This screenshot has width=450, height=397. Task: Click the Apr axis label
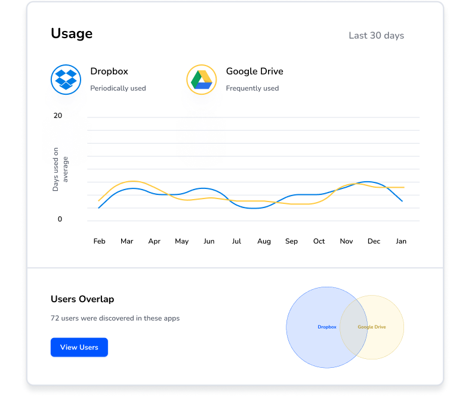point(154,241)
